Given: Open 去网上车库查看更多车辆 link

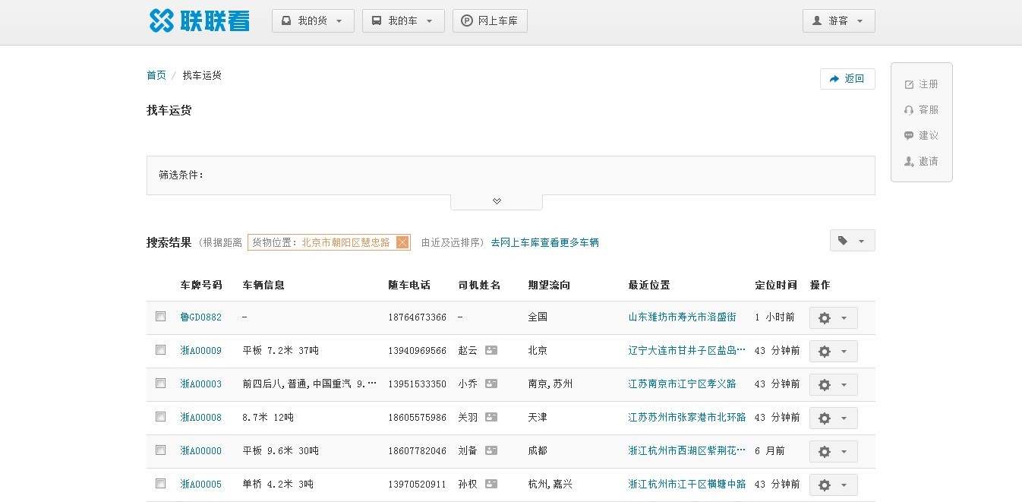Looking at the screenshot, I should click(x=544, y=243).
